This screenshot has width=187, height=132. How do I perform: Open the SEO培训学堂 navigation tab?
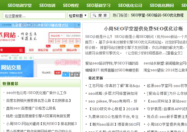[20, 5]
